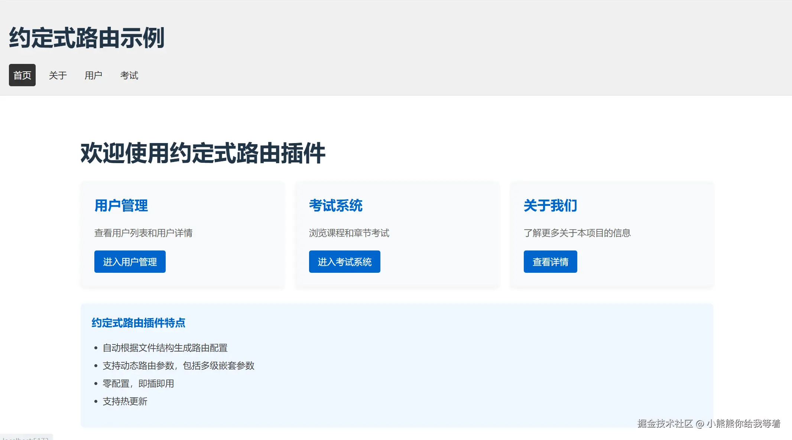This screenshot has width=792, height=440.
Task: Click the 查看详情 button
Action: [550, 261]
